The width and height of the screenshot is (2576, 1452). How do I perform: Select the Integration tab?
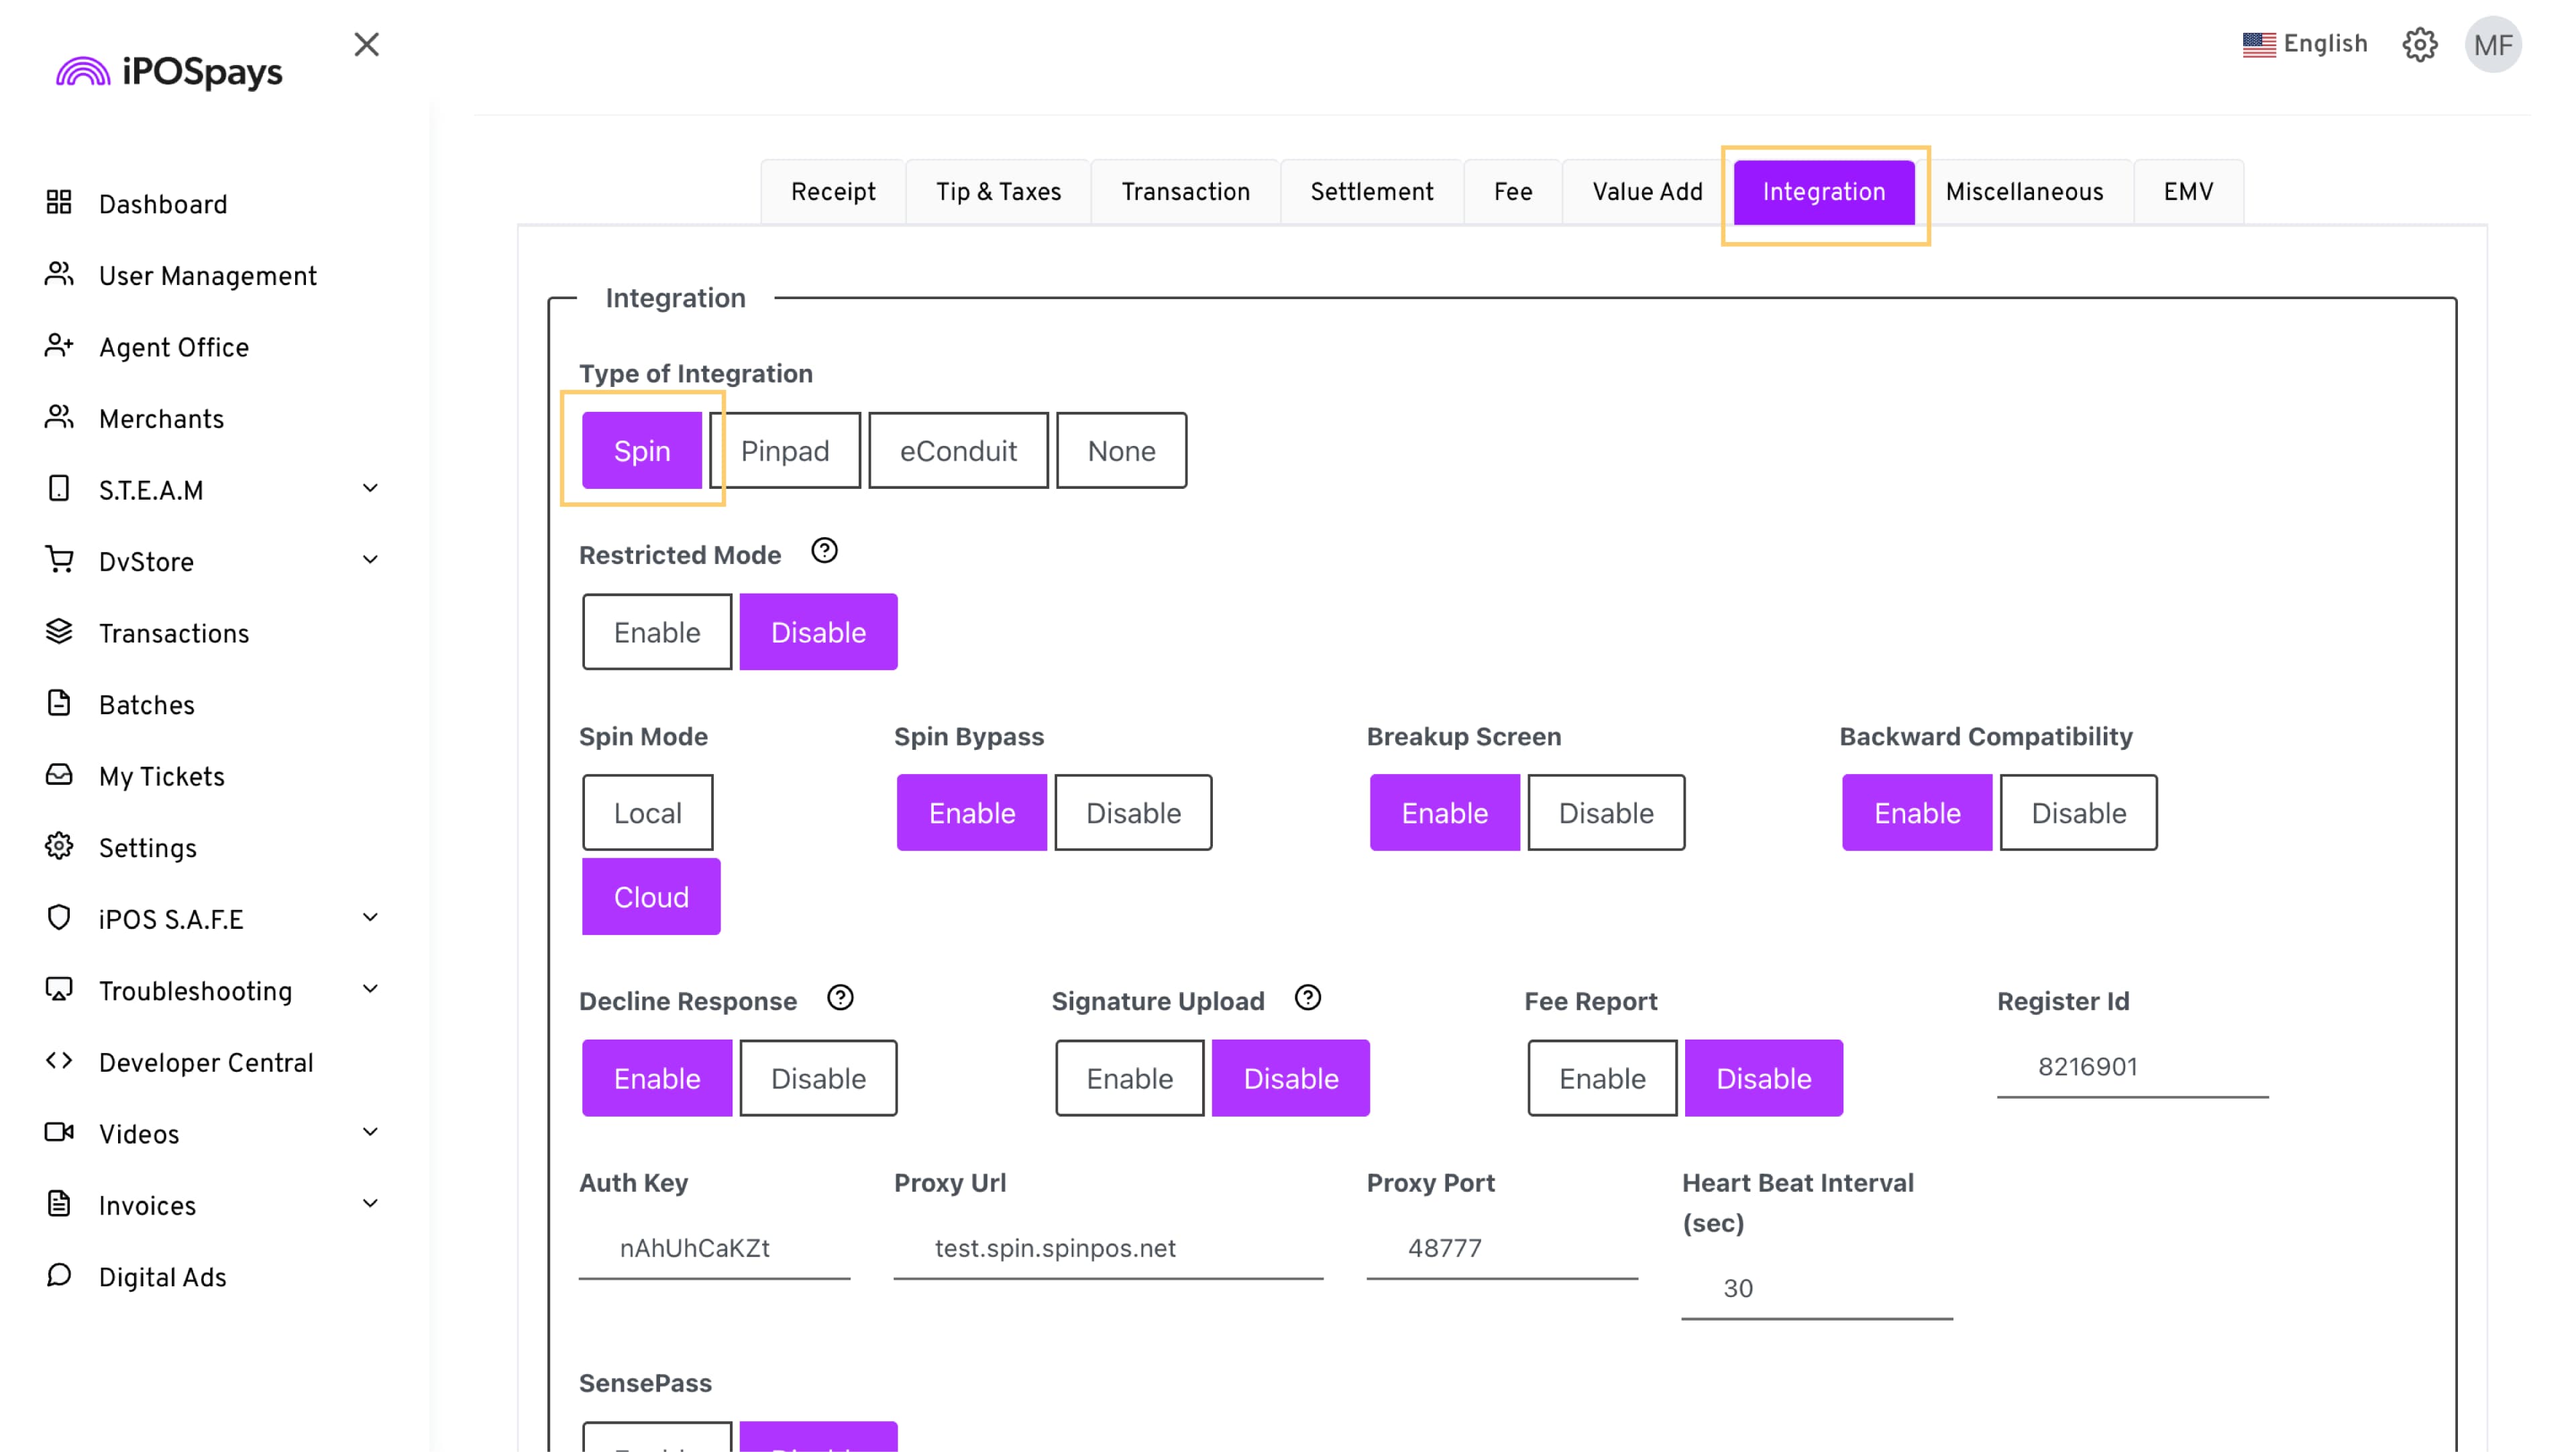click(x=1824, y=191)
